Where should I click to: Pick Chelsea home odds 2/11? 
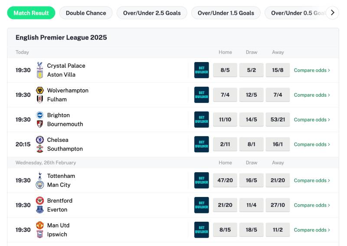click(225, 144)
